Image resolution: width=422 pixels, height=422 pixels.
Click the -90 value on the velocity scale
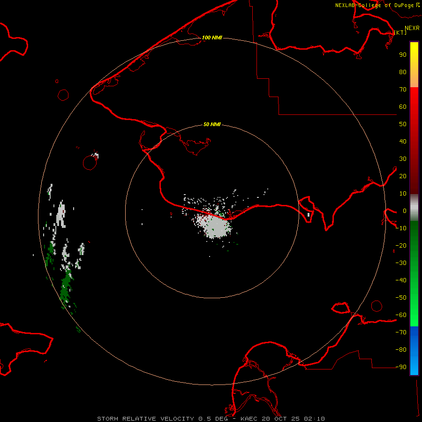click(x=401, y=367)
